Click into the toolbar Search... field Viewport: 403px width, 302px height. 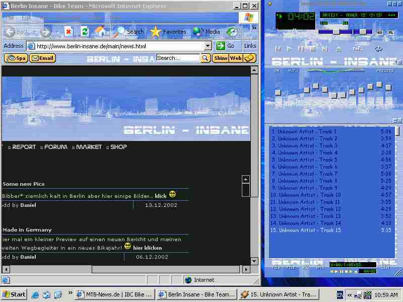point(178,58)
